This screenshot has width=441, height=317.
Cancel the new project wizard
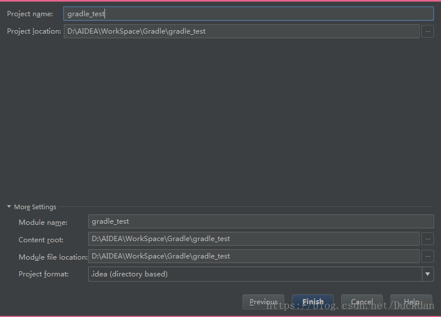click(x=362, y=302)
